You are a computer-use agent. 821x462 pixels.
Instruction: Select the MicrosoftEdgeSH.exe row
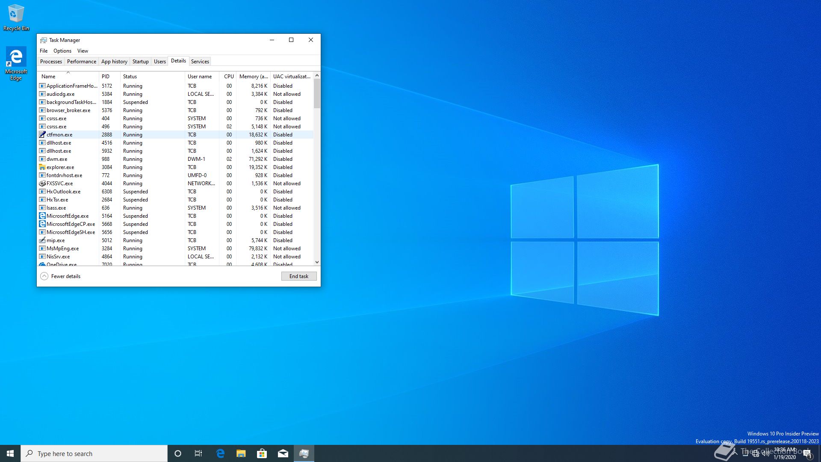[176, 232]
